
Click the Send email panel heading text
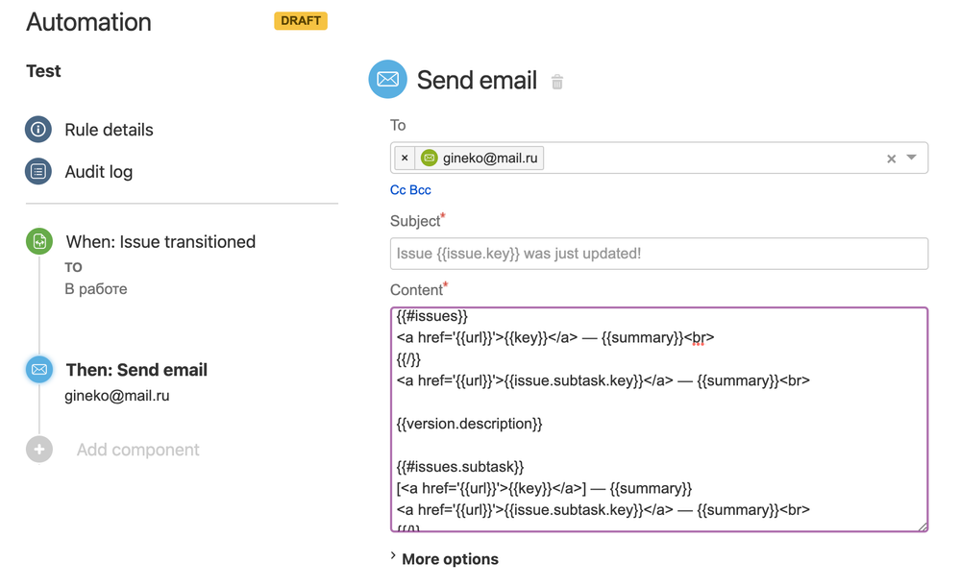pyautogui.click(x=477, y=80)
